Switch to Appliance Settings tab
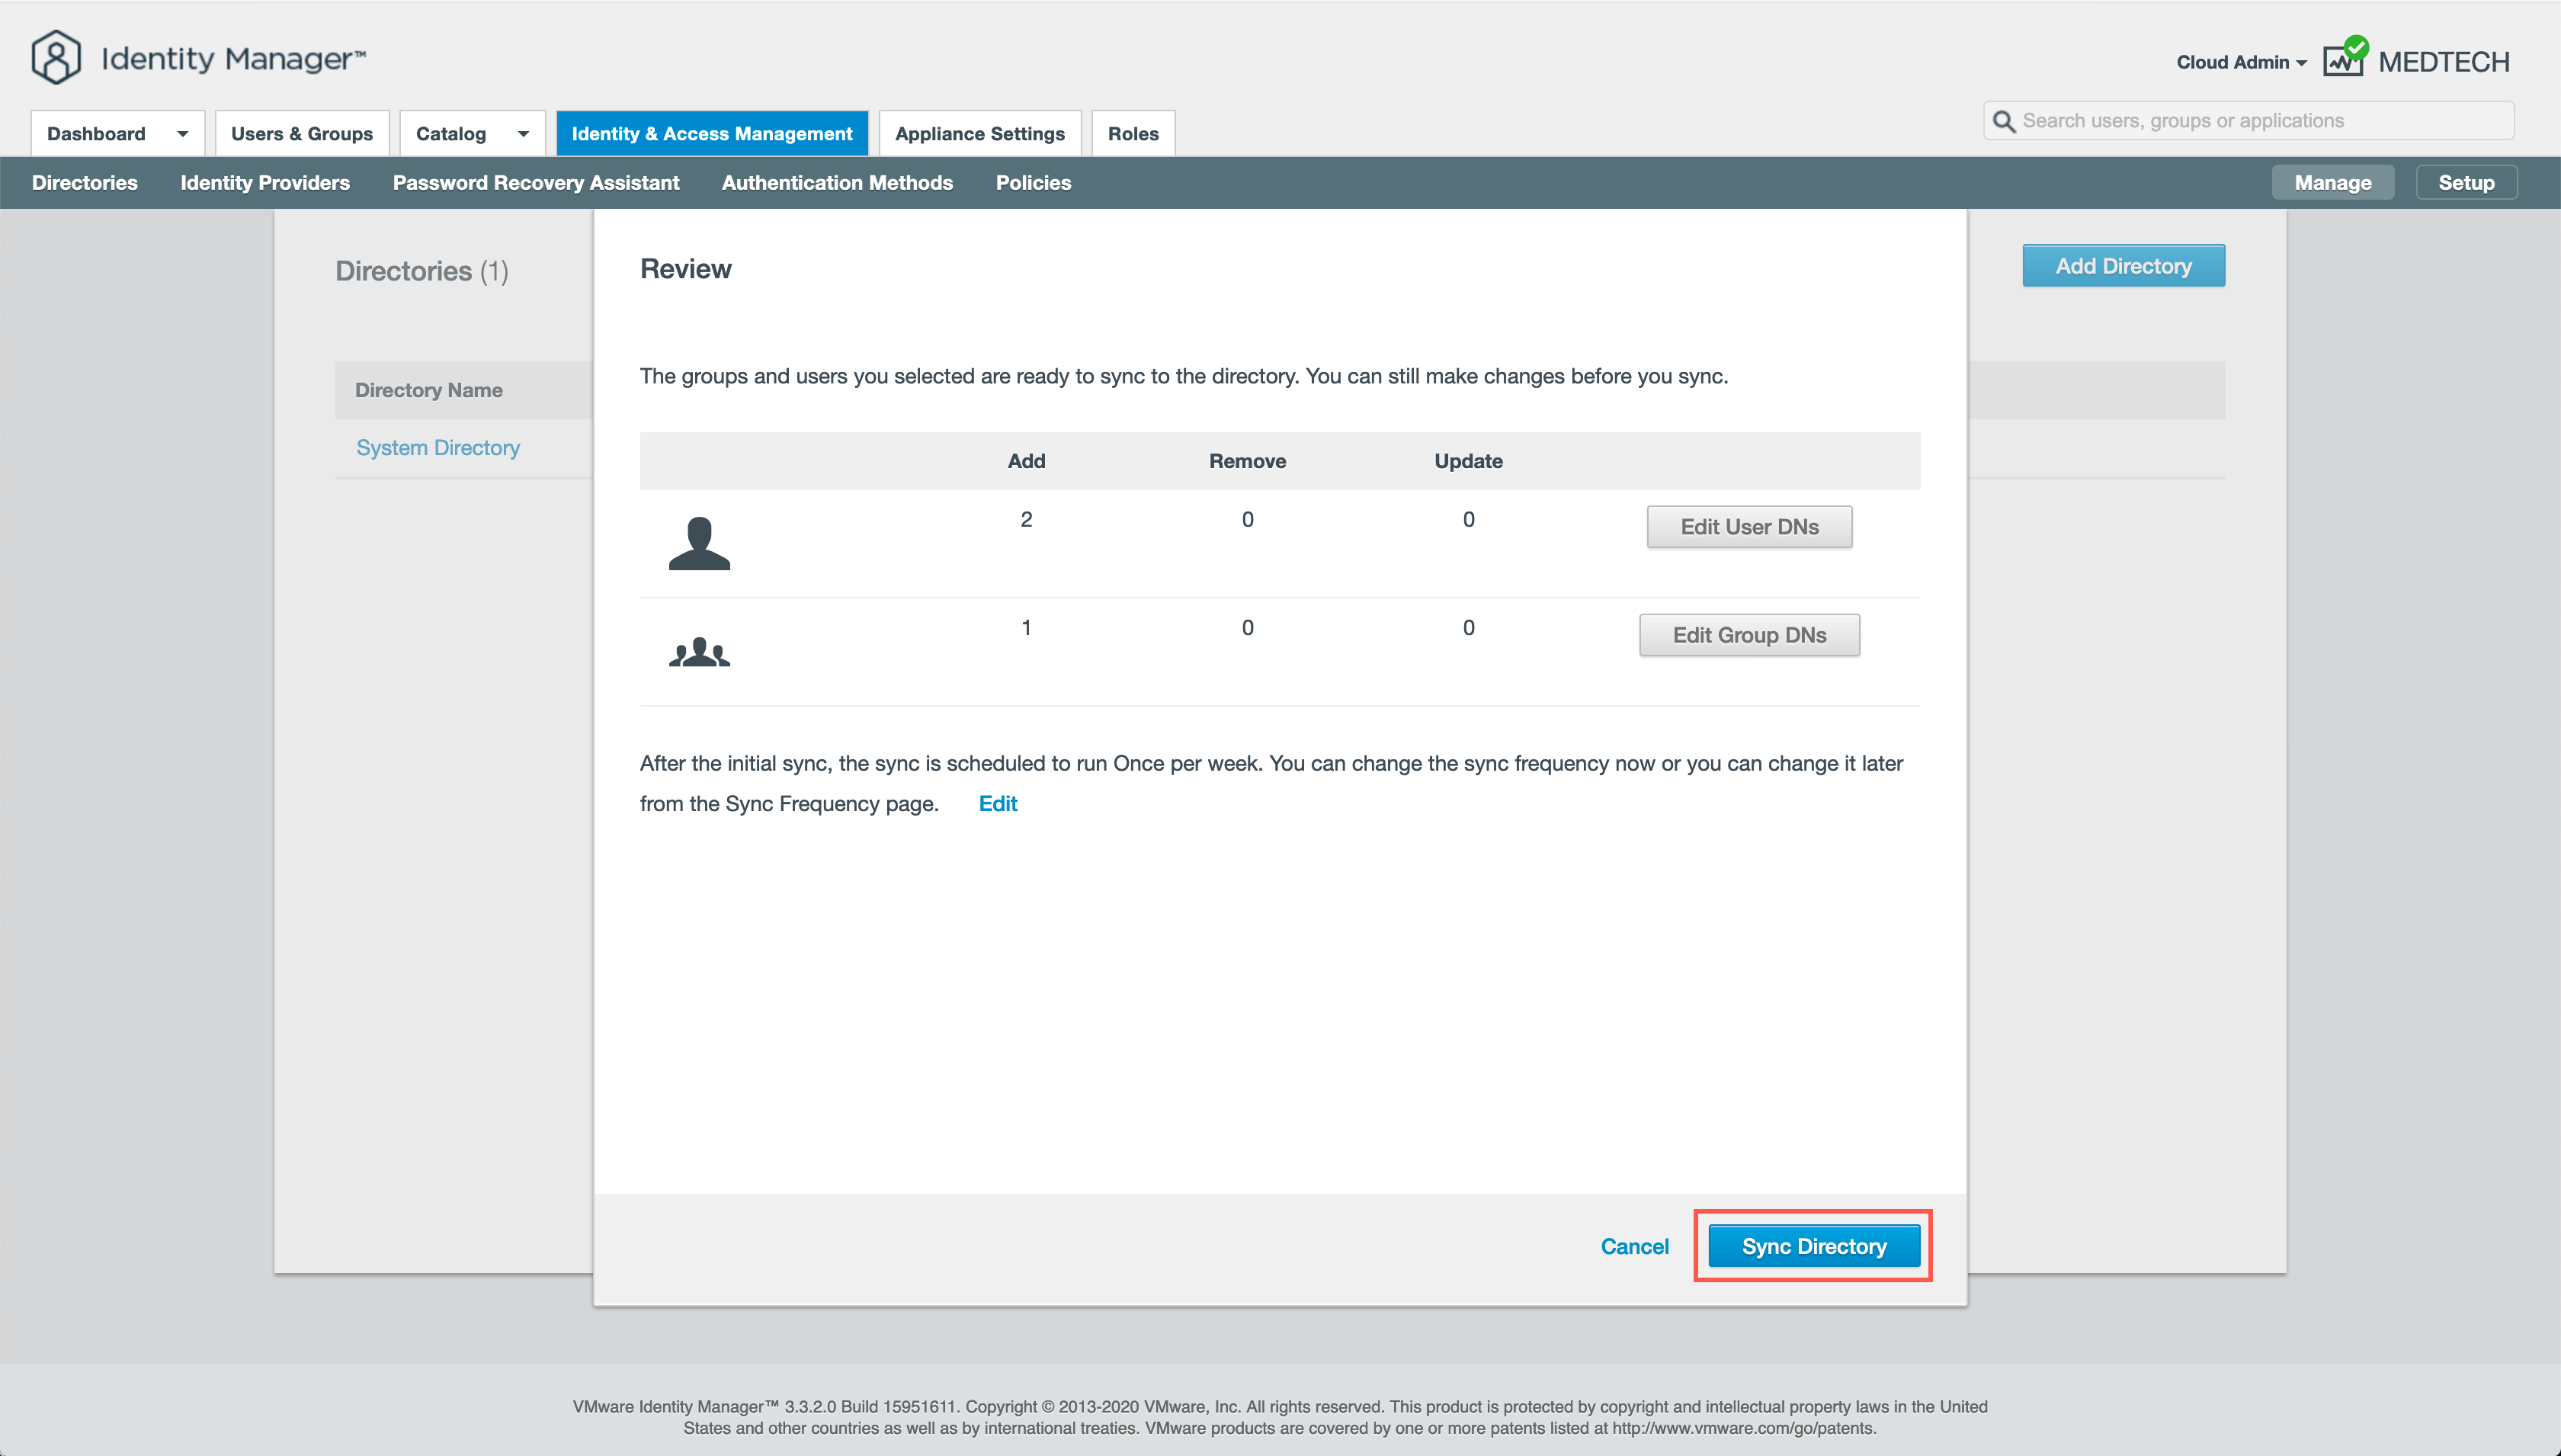This screenshot has width=2561, height=1456. click(979, 134)
